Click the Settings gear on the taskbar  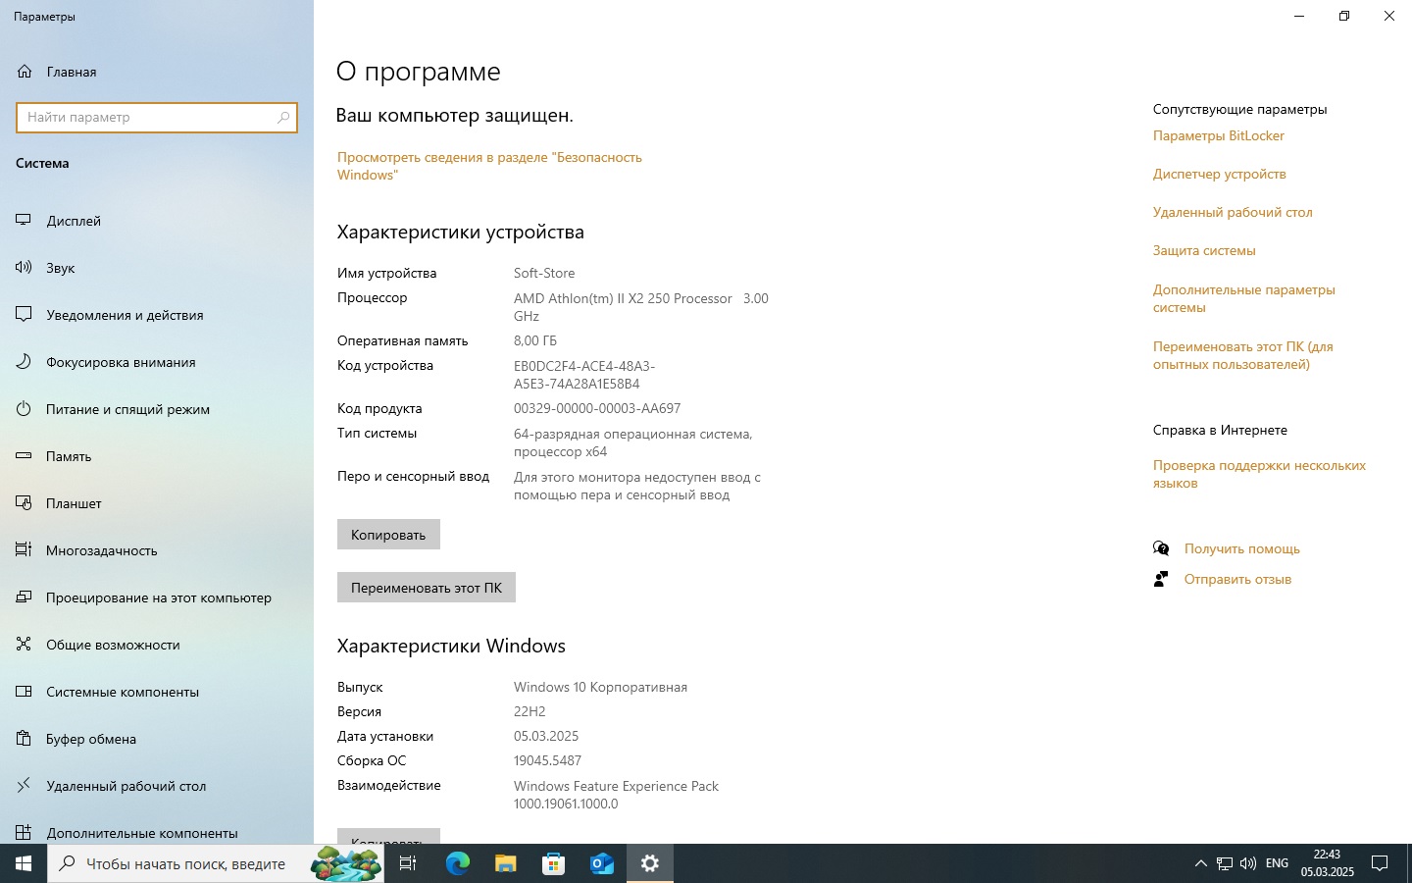point(649,863)
